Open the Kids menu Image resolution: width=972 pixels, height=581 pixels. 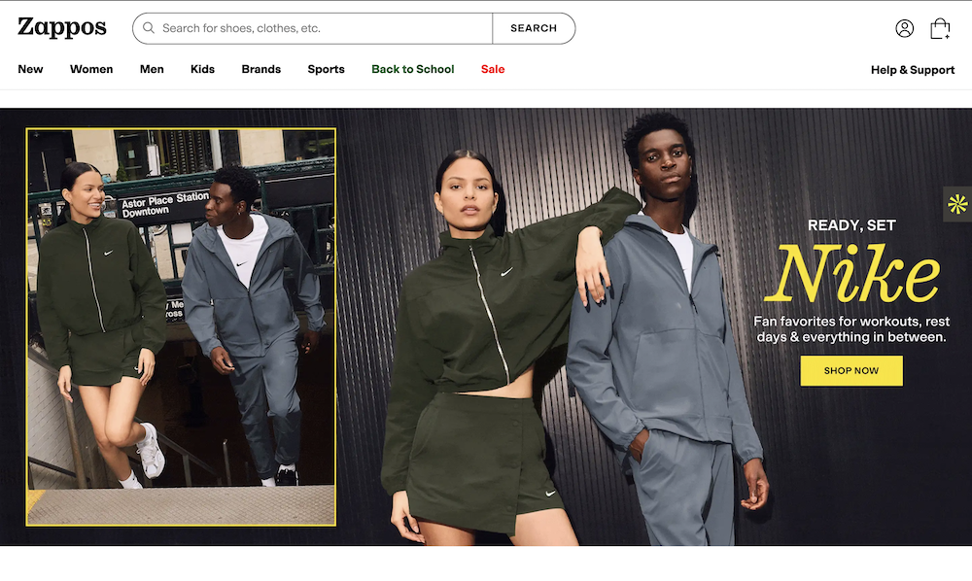[203, 69]
